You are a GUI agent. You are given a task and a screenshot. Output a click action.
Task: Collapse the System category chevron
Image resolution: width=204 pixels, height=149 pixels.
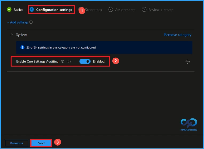[11, 35]
